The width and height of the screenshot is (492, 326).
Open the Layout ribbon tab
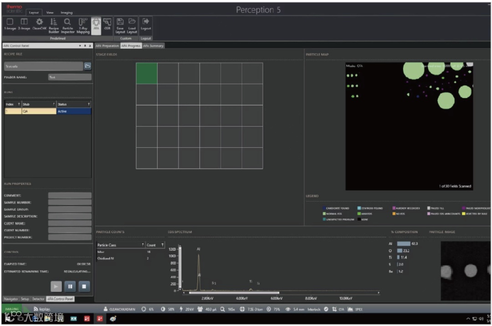[x=34, y=13]
